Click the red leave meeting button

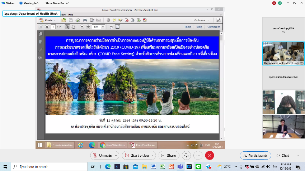[x=210, y=156]
